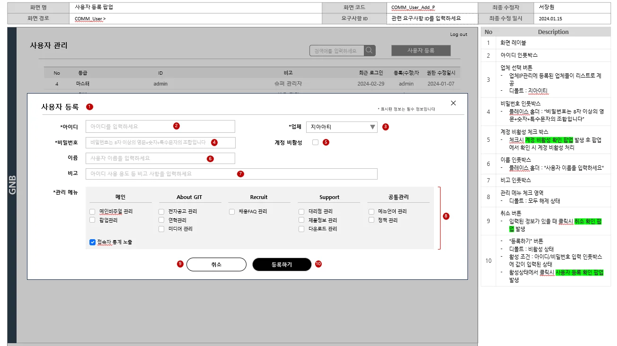Click the GNB sidebar label
Screen dimensions: 617x346
[x=12, y=185]
